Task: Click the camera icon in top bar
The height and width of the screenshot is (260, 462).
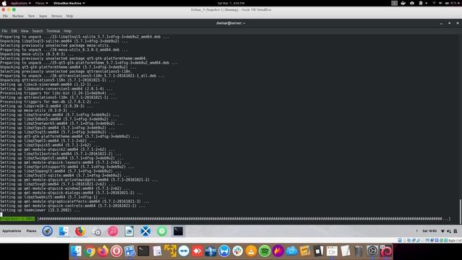Action: point(412,3)
